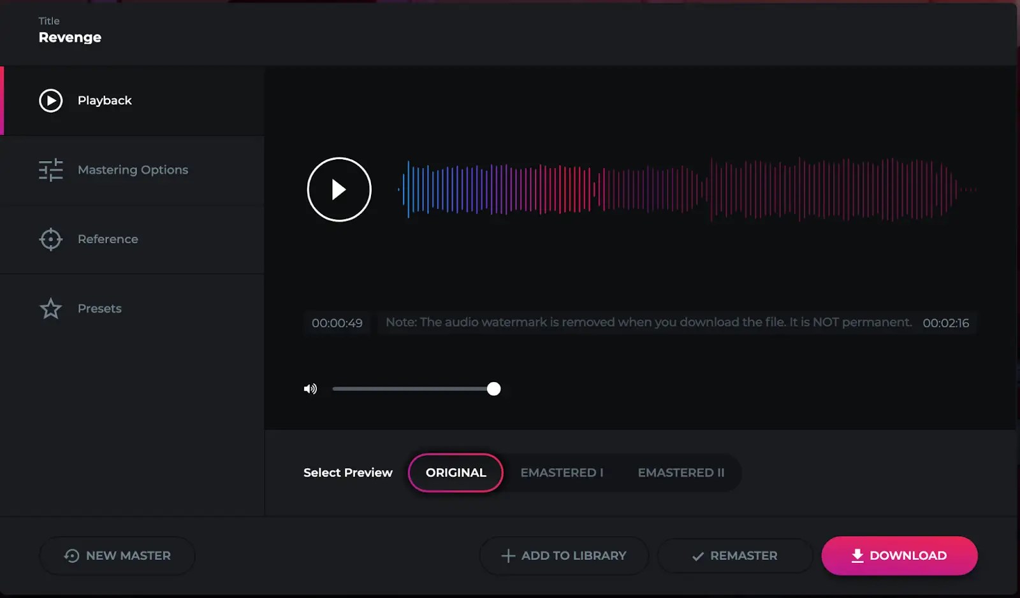The height and width of the screenshot is (598, 1020).
Task: Select the Playback icon in the sidebar
Action: 50,100
